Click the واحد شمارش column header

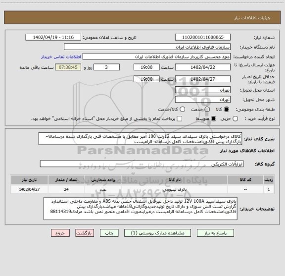[103, 180]
